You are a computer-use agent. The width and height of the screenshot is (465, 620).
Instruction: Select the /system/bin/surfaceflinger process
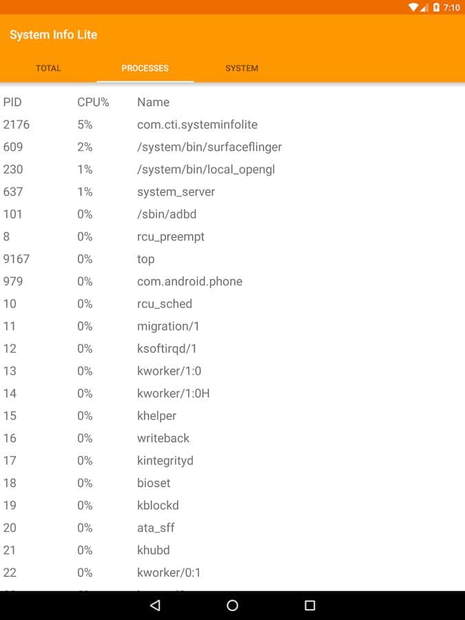209,147
